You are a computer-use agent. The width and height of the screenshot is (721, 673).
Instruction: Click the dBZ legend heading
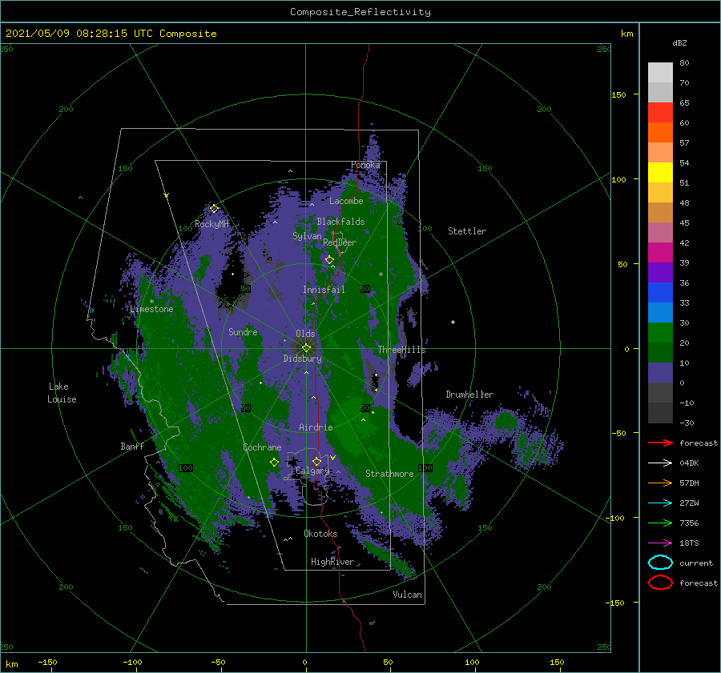coord(679,42)
